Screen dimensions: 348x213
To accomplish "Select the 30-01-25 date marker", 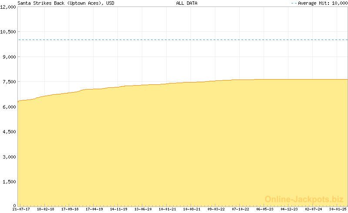I will click(x=338, y=209).
